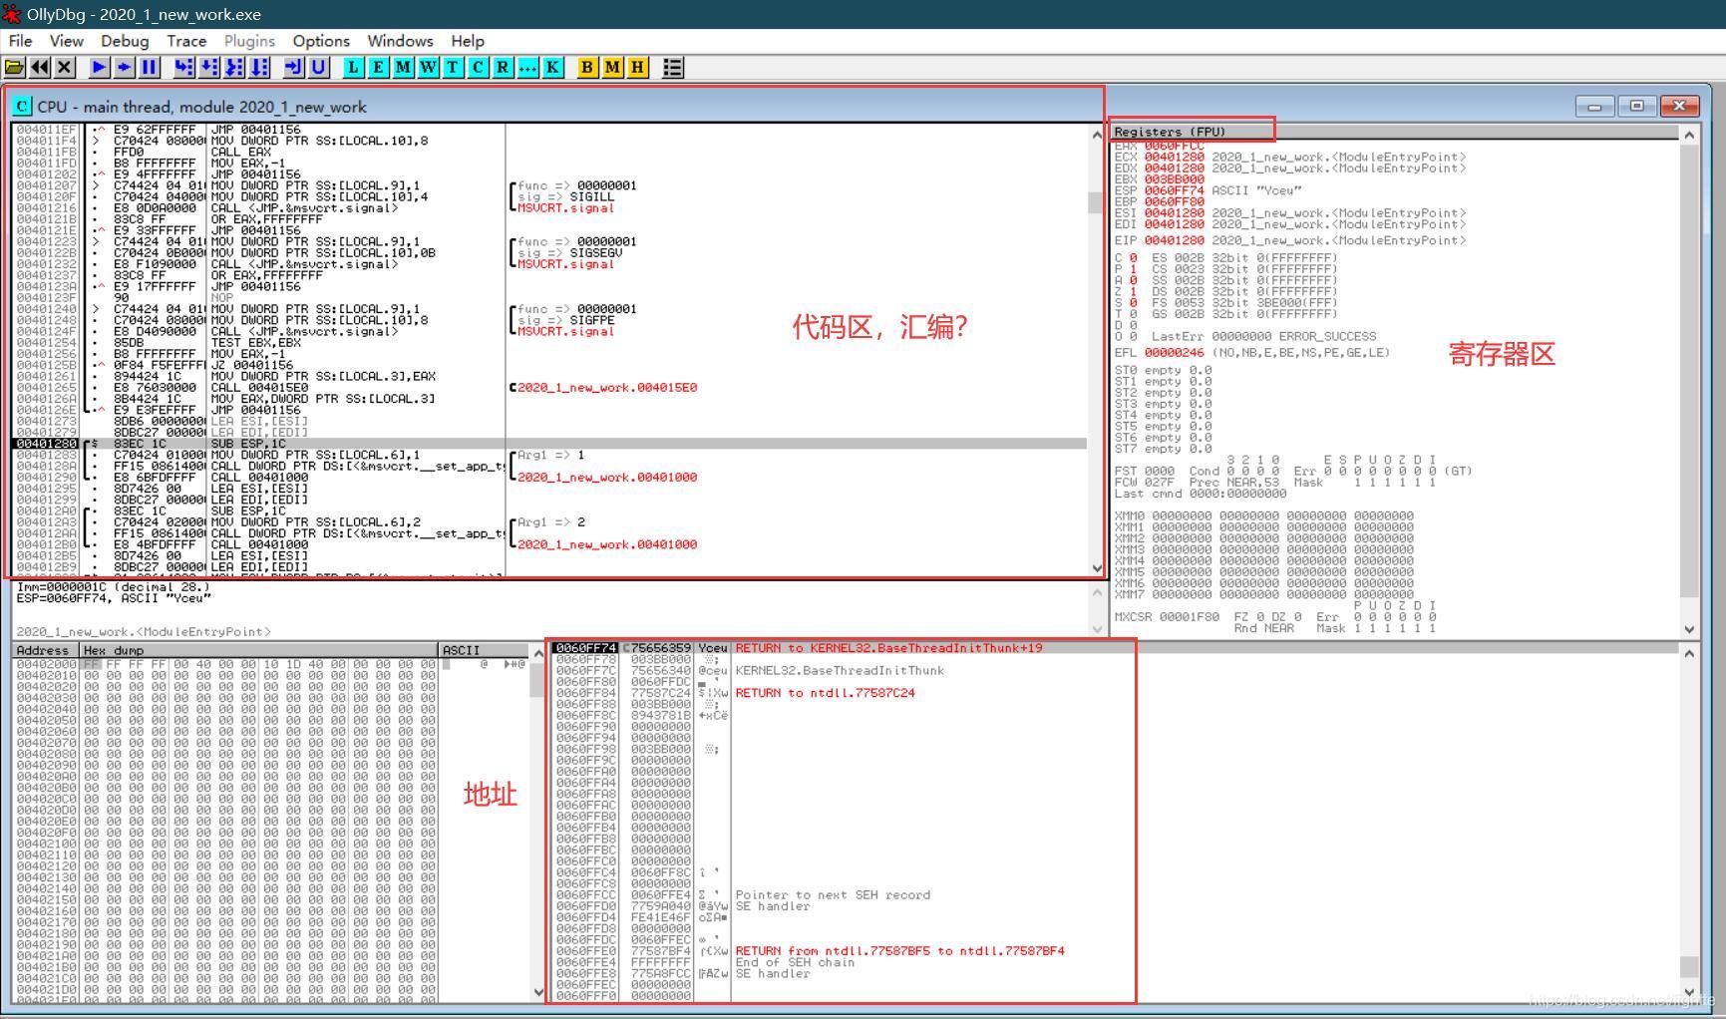Click the Execute till return icon
The image size is (1726, 1019).
(x=294, y=67)
